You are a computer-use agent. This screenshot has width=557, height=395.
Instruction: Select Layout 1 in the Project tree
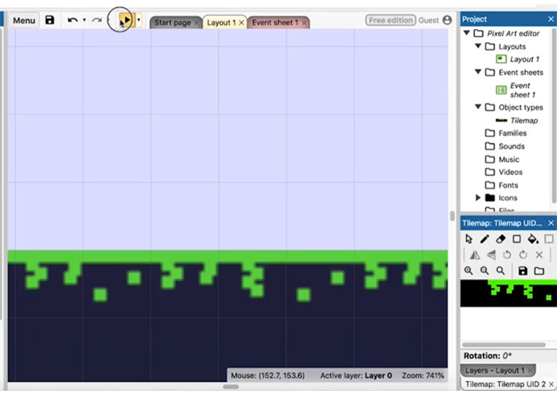(525, 59)
